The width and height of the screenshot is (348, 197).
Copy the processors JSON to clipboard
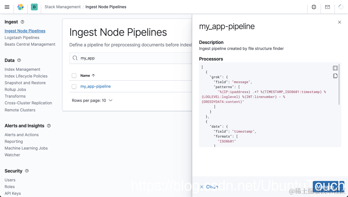[335, 76]
